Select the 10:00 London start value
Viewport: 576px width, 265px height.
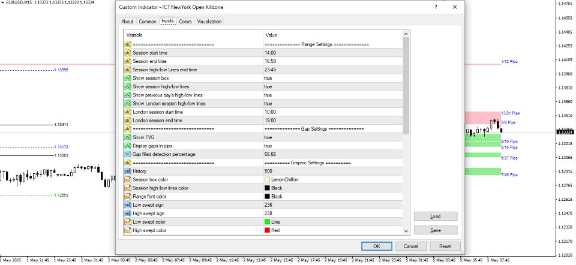coord(270,112)
